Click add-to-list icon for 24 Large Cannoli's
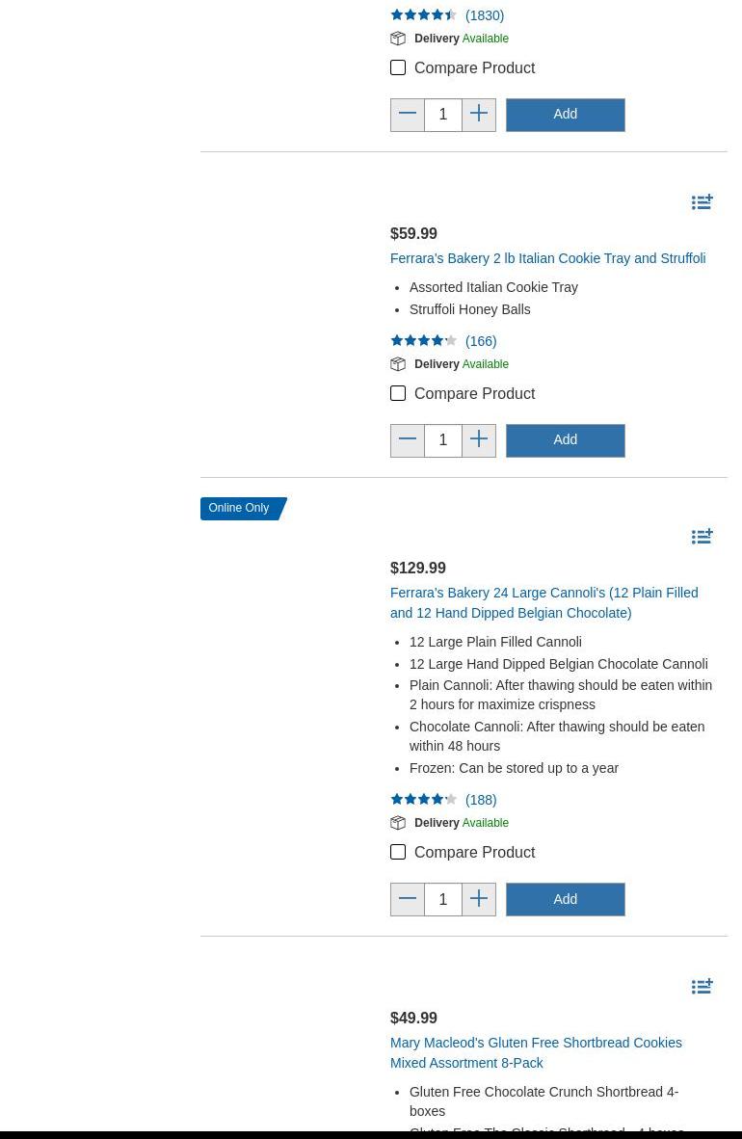 click(702, 537)
